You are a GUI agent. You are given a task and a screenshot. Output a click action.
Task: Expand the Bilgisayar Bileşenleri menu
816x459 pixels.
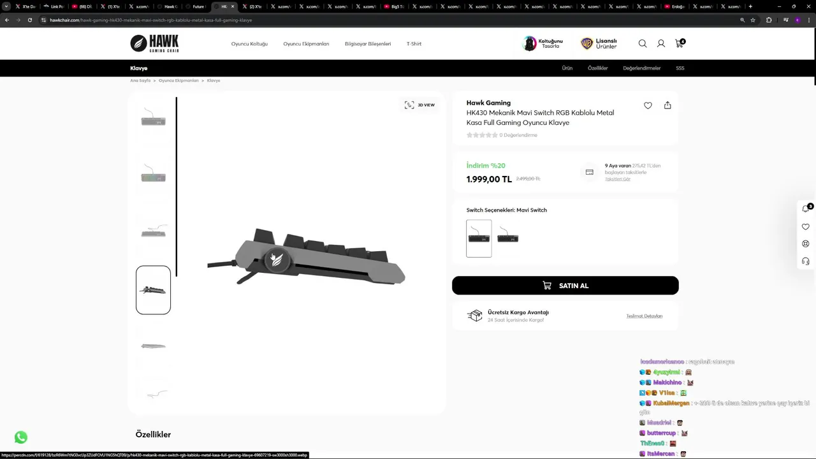coord(368,44)
